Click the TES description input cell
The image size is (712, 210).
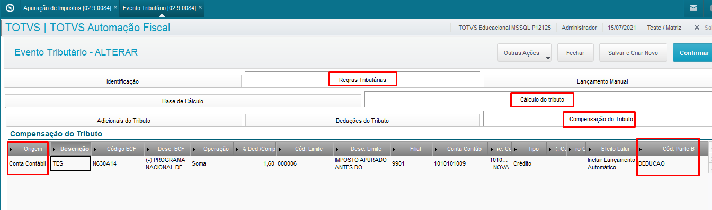click(70, 163)
